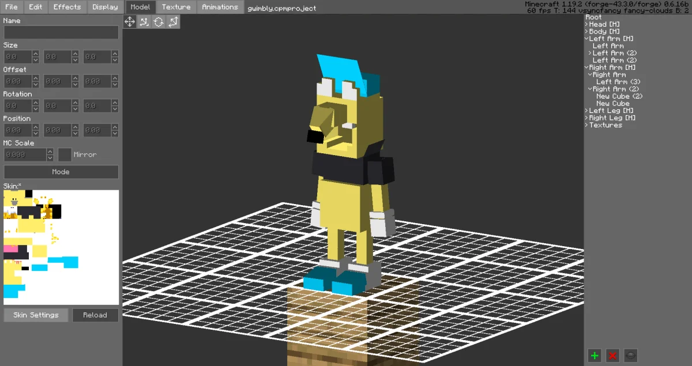Select the New Cube tree item

[x=612, y=103]
